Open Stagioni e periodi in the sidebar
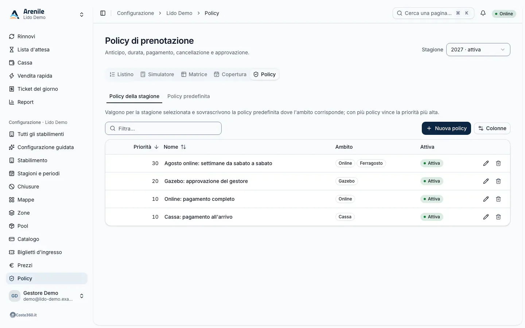Image resolution: width=525 pixels, height=328 pixels. [x=47, y=173]
